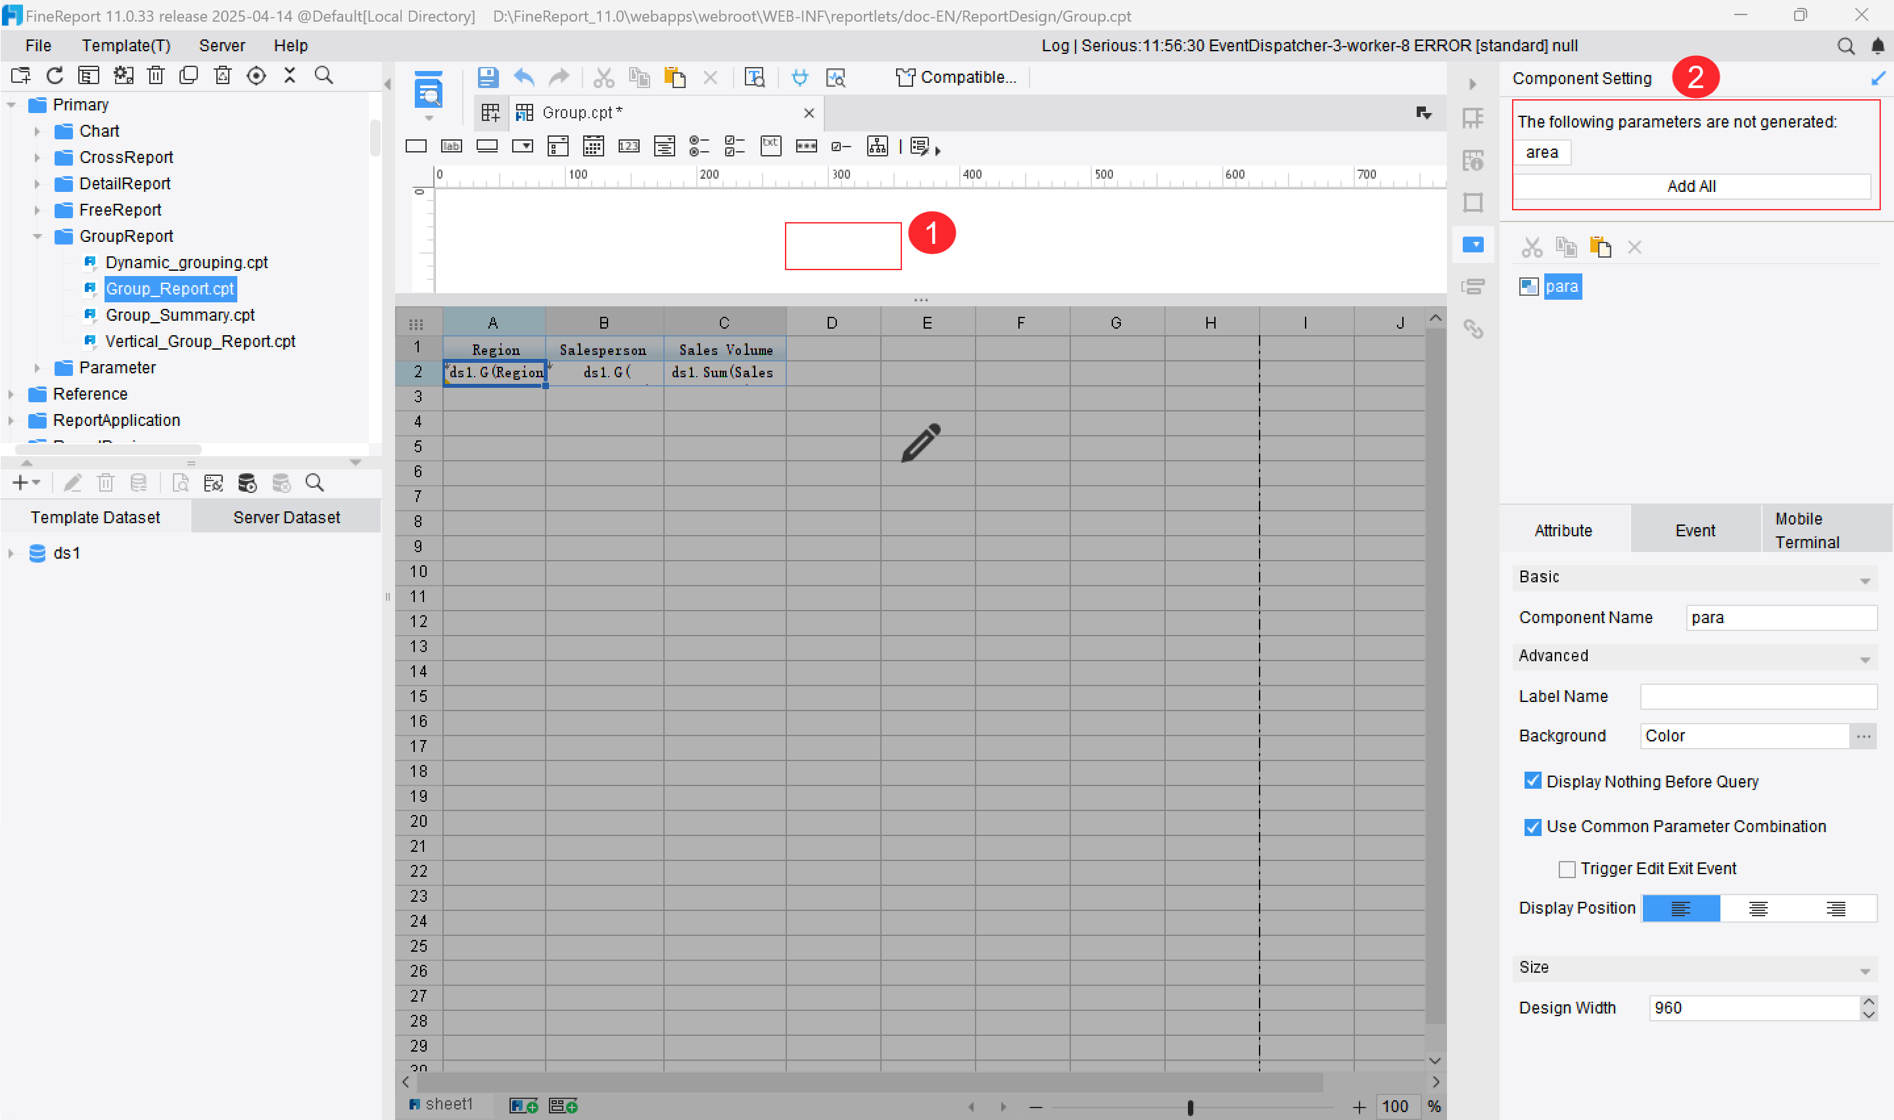Collapse the GroupReport folder
The height and width of the screenshot is (1120, 1894).
(x=37, y=236)
